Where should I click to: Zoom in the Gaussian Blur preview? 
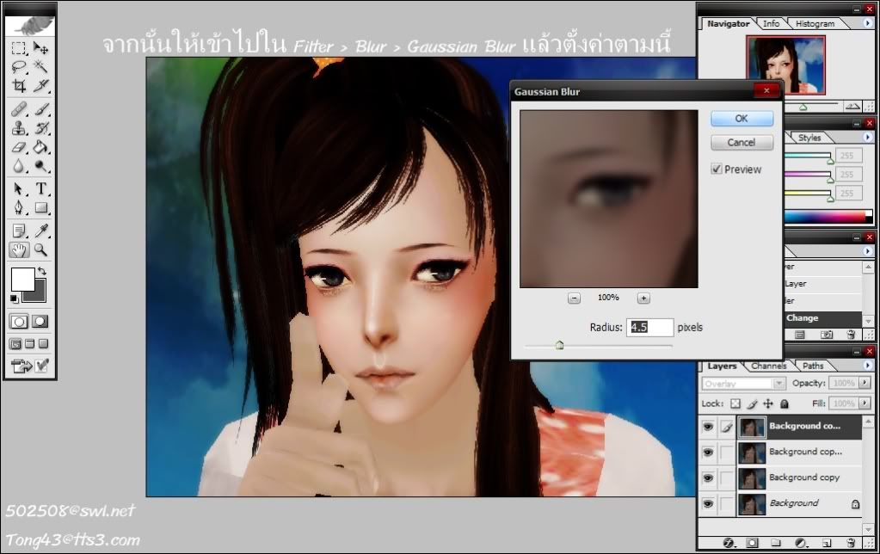[643, 298]
